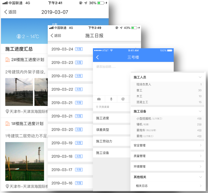Open the 施工劳动力 row
This screenshot has width=208, height=193.
[x=112, y=141]
